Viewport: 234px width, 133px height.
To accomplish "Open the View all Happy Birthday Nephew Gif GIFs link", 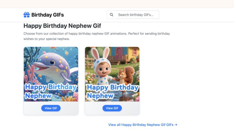I will [x=141, y=125].
